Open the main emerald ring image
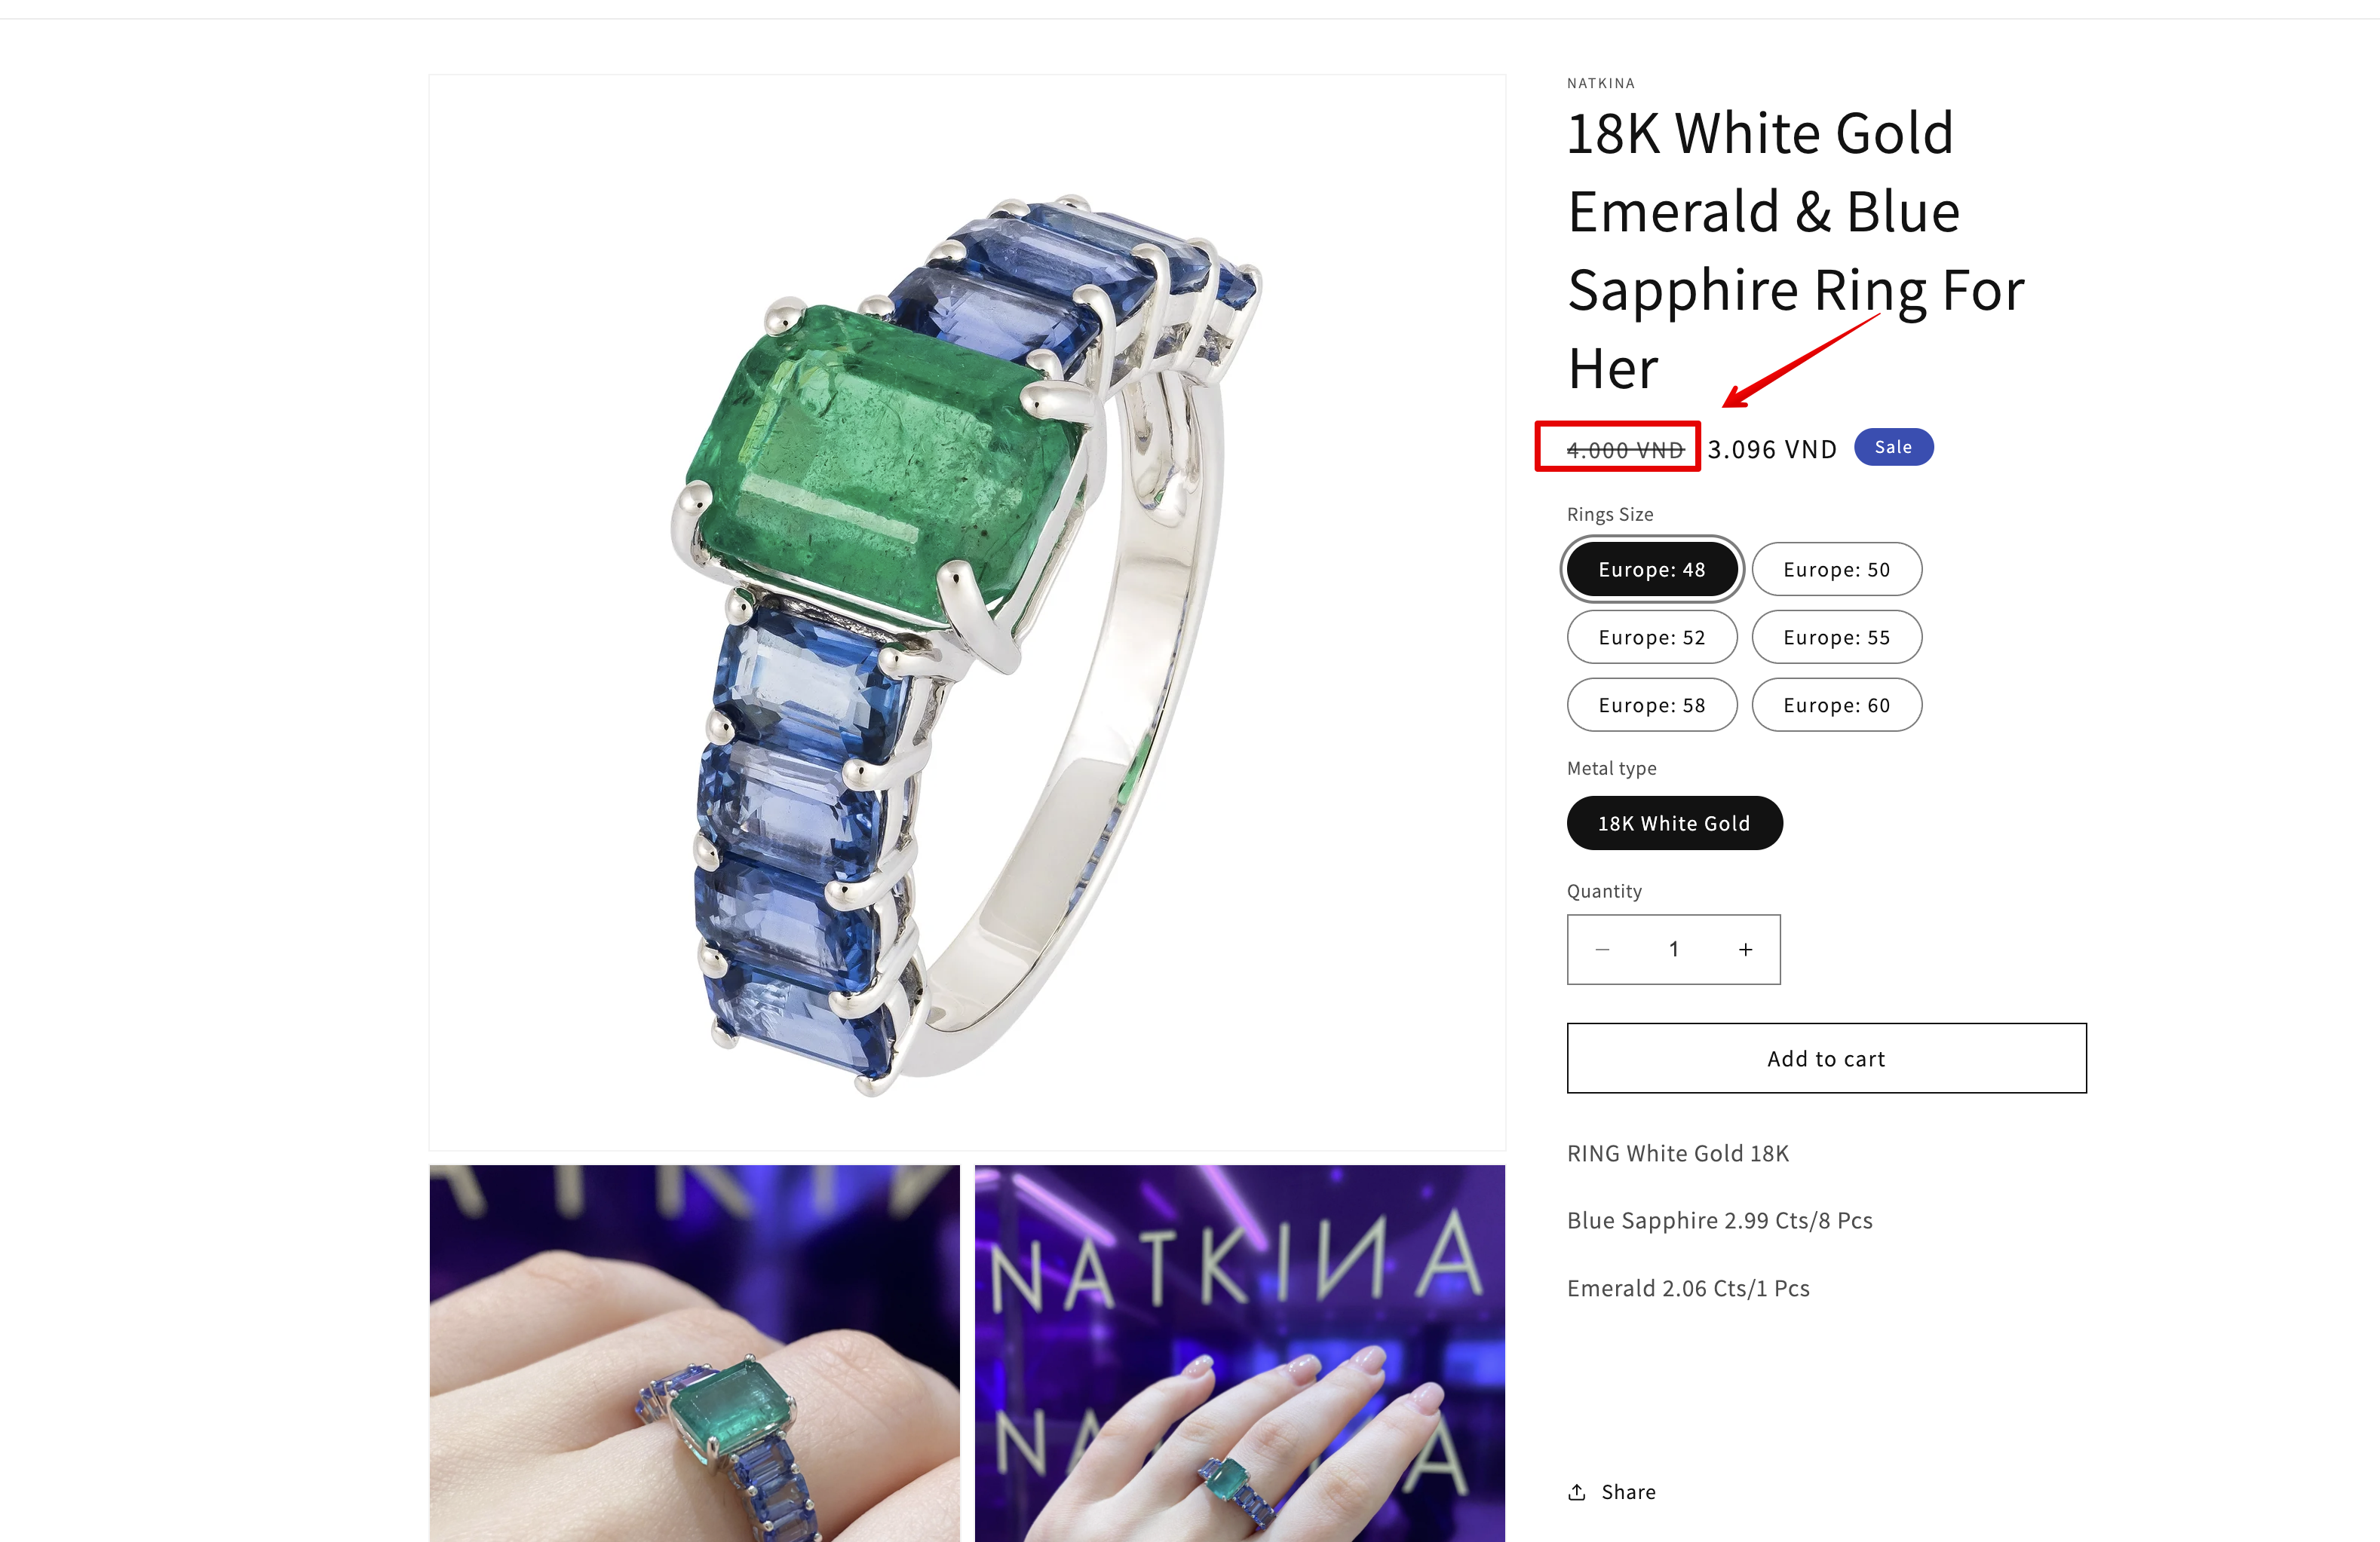The image size is (2380, 1542). click(967, 613)
